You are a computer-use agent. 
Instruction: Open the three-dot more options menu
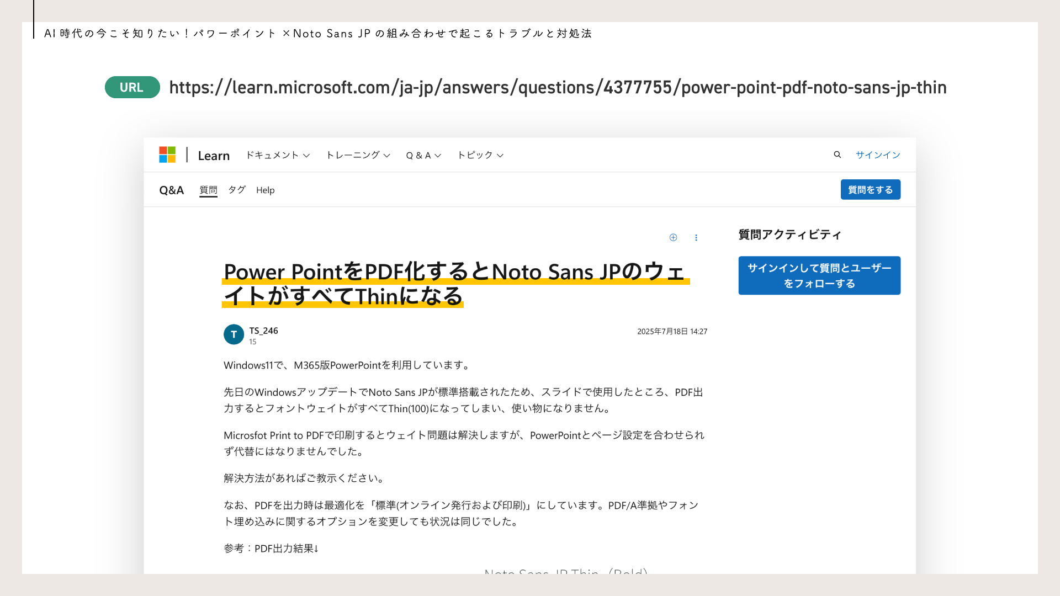click(696, 237)
